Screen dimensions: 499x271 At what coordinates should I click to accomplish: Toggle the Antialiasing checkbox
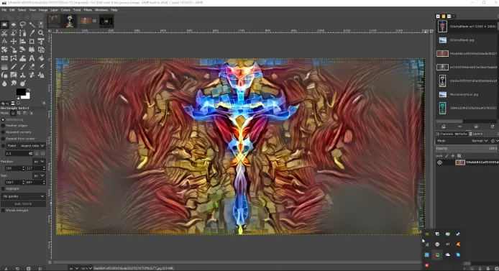click(3, 119)
